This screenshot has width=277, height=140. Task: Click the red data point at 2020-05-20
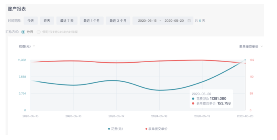tap(245, 63)
